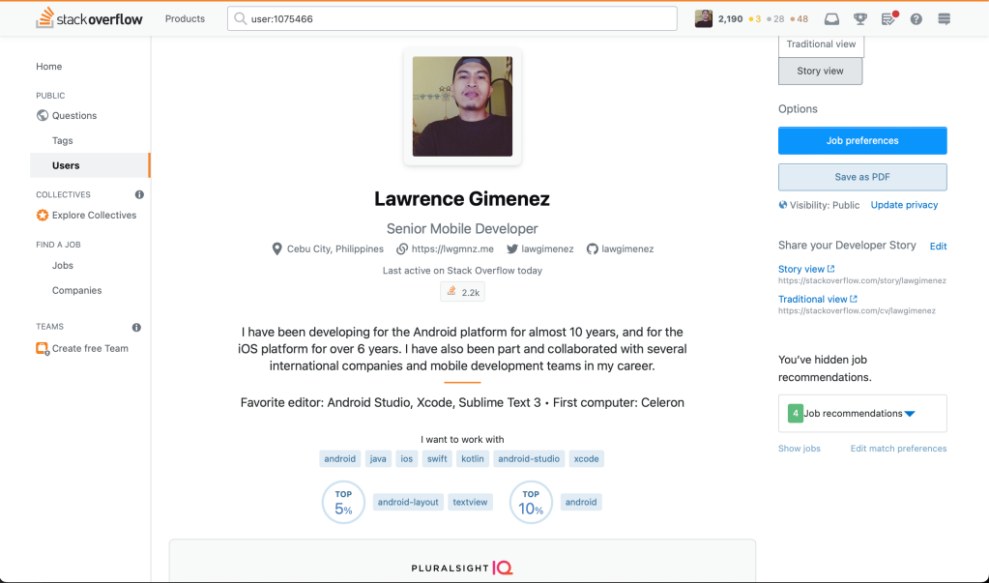
Task: Open the Stack Exchange sites menu icon
Action: 945,19
